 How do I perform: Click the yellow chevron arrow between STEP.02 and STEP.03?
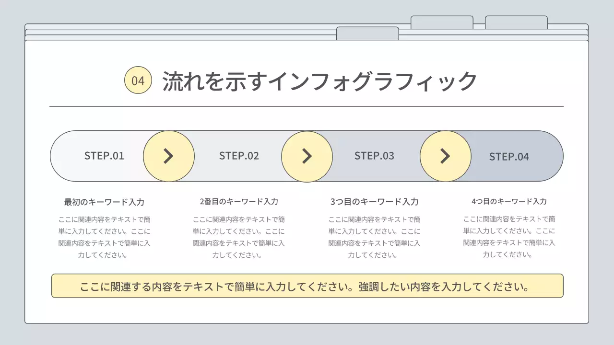307,156
